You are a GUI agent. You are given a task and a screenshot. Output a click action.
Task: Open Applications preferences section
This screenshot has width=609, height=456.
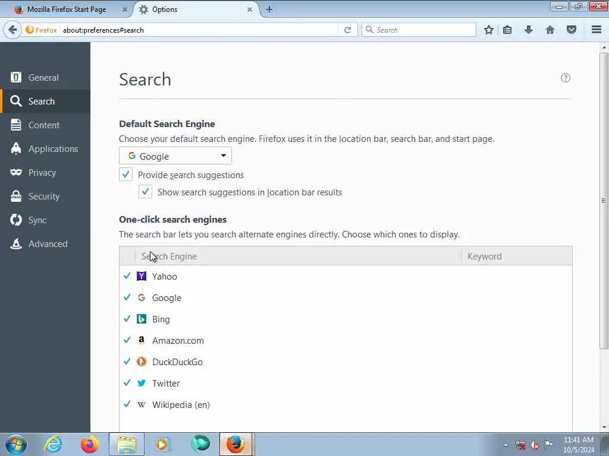[x=45, y=149]
